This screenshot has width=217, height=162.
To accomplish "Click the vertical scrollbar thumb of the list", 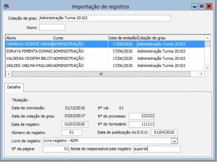I will 207,44.
